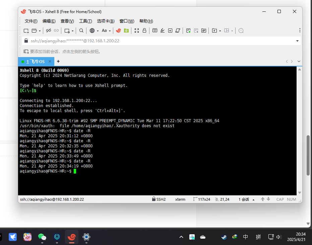The height and width of the screenshot is (245, 312).
Task: Click the 21,24 cursor position indicator
Action: click(223, 199)
